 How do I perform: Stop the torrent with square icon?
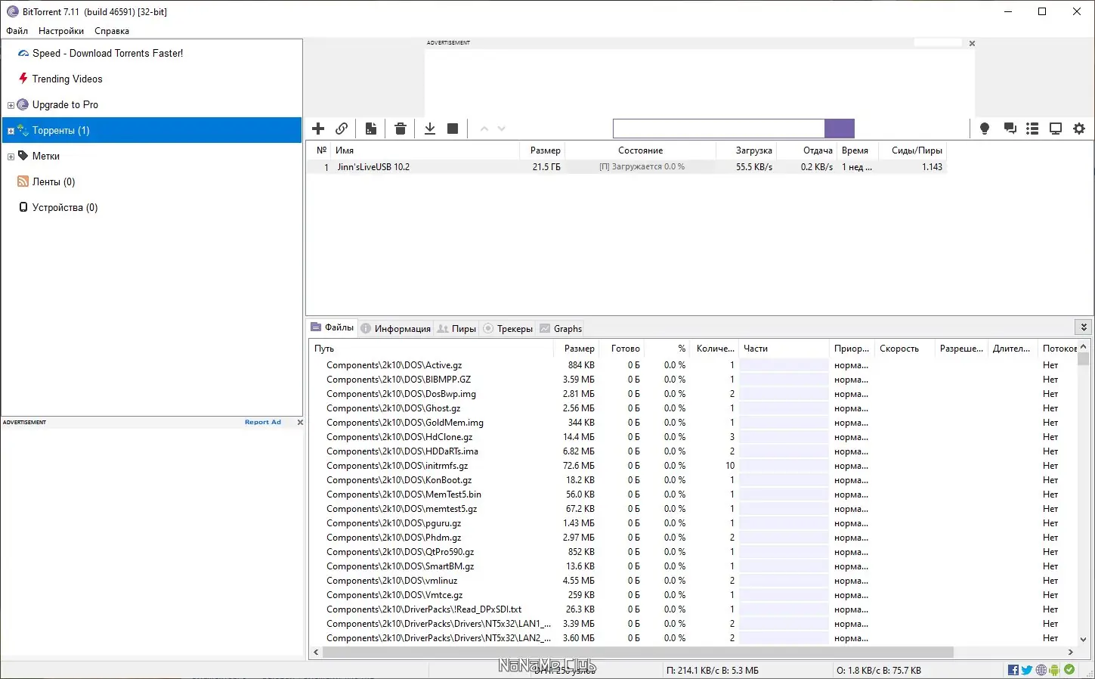tap(453, 129)
